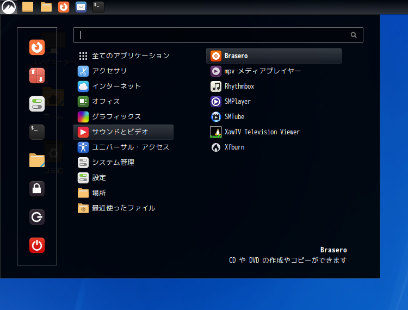Open the 場所 category
408x310 pixels.
(123, 193)
